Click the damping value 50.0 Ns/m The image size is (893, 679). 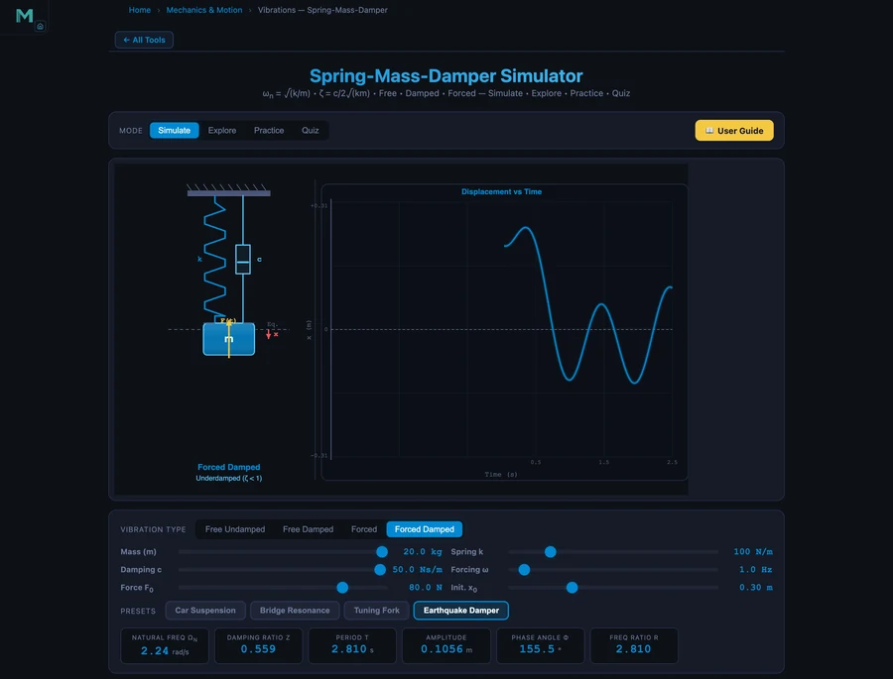click(417, 570)
